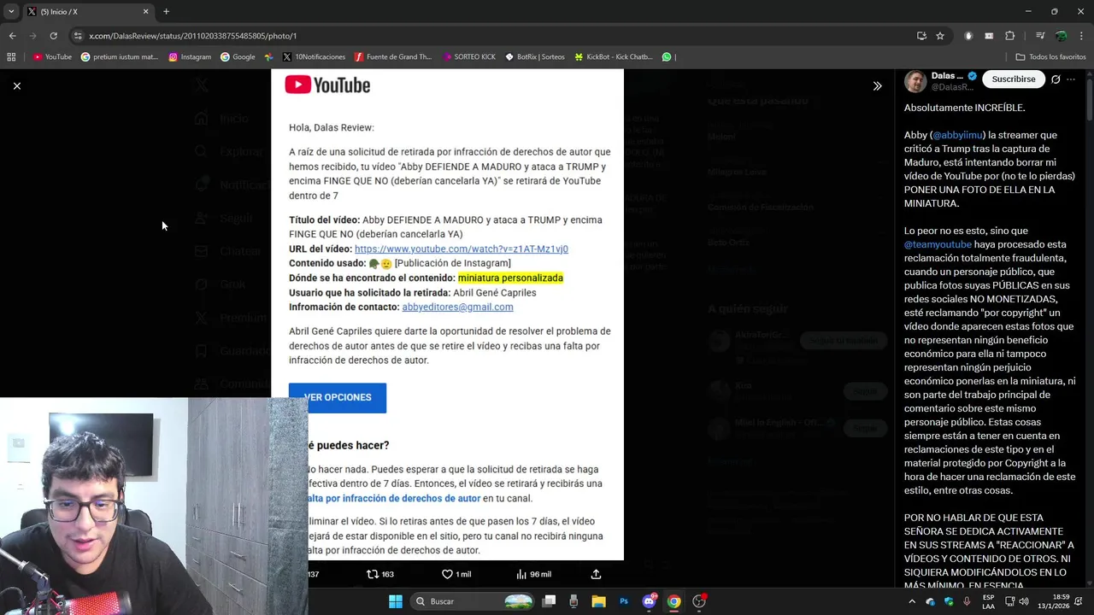This screenshot has height=615, width=1094.
Task: Open the YouTube bookmark
Action: (x=52, y=57)
